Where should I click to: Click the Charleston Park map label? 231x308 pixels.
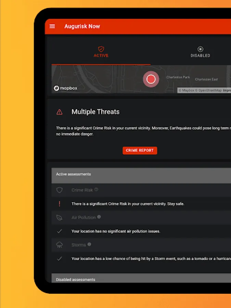(178, 77)
